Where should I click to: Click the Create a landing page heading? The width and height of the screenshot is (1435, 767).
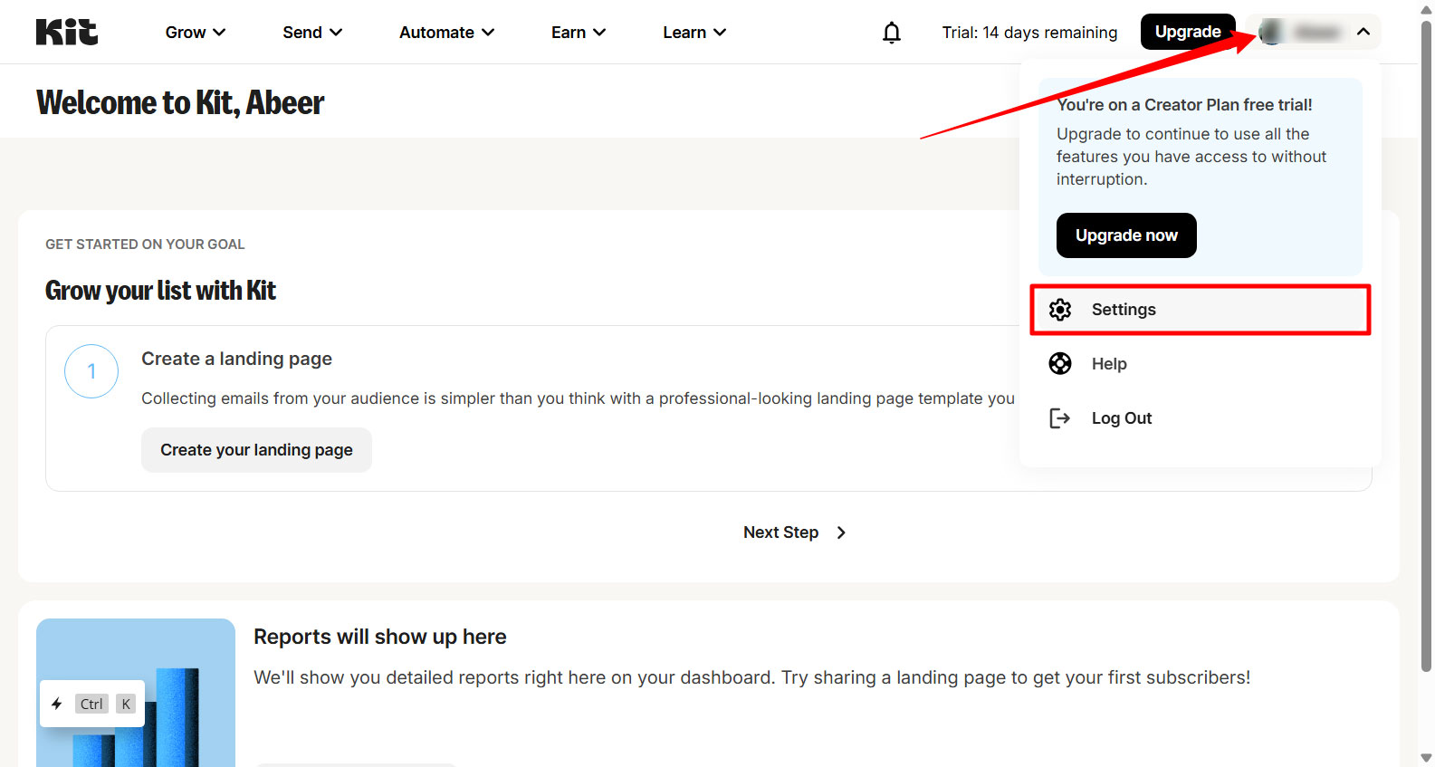pyautogui.click(x=236, y=359)
